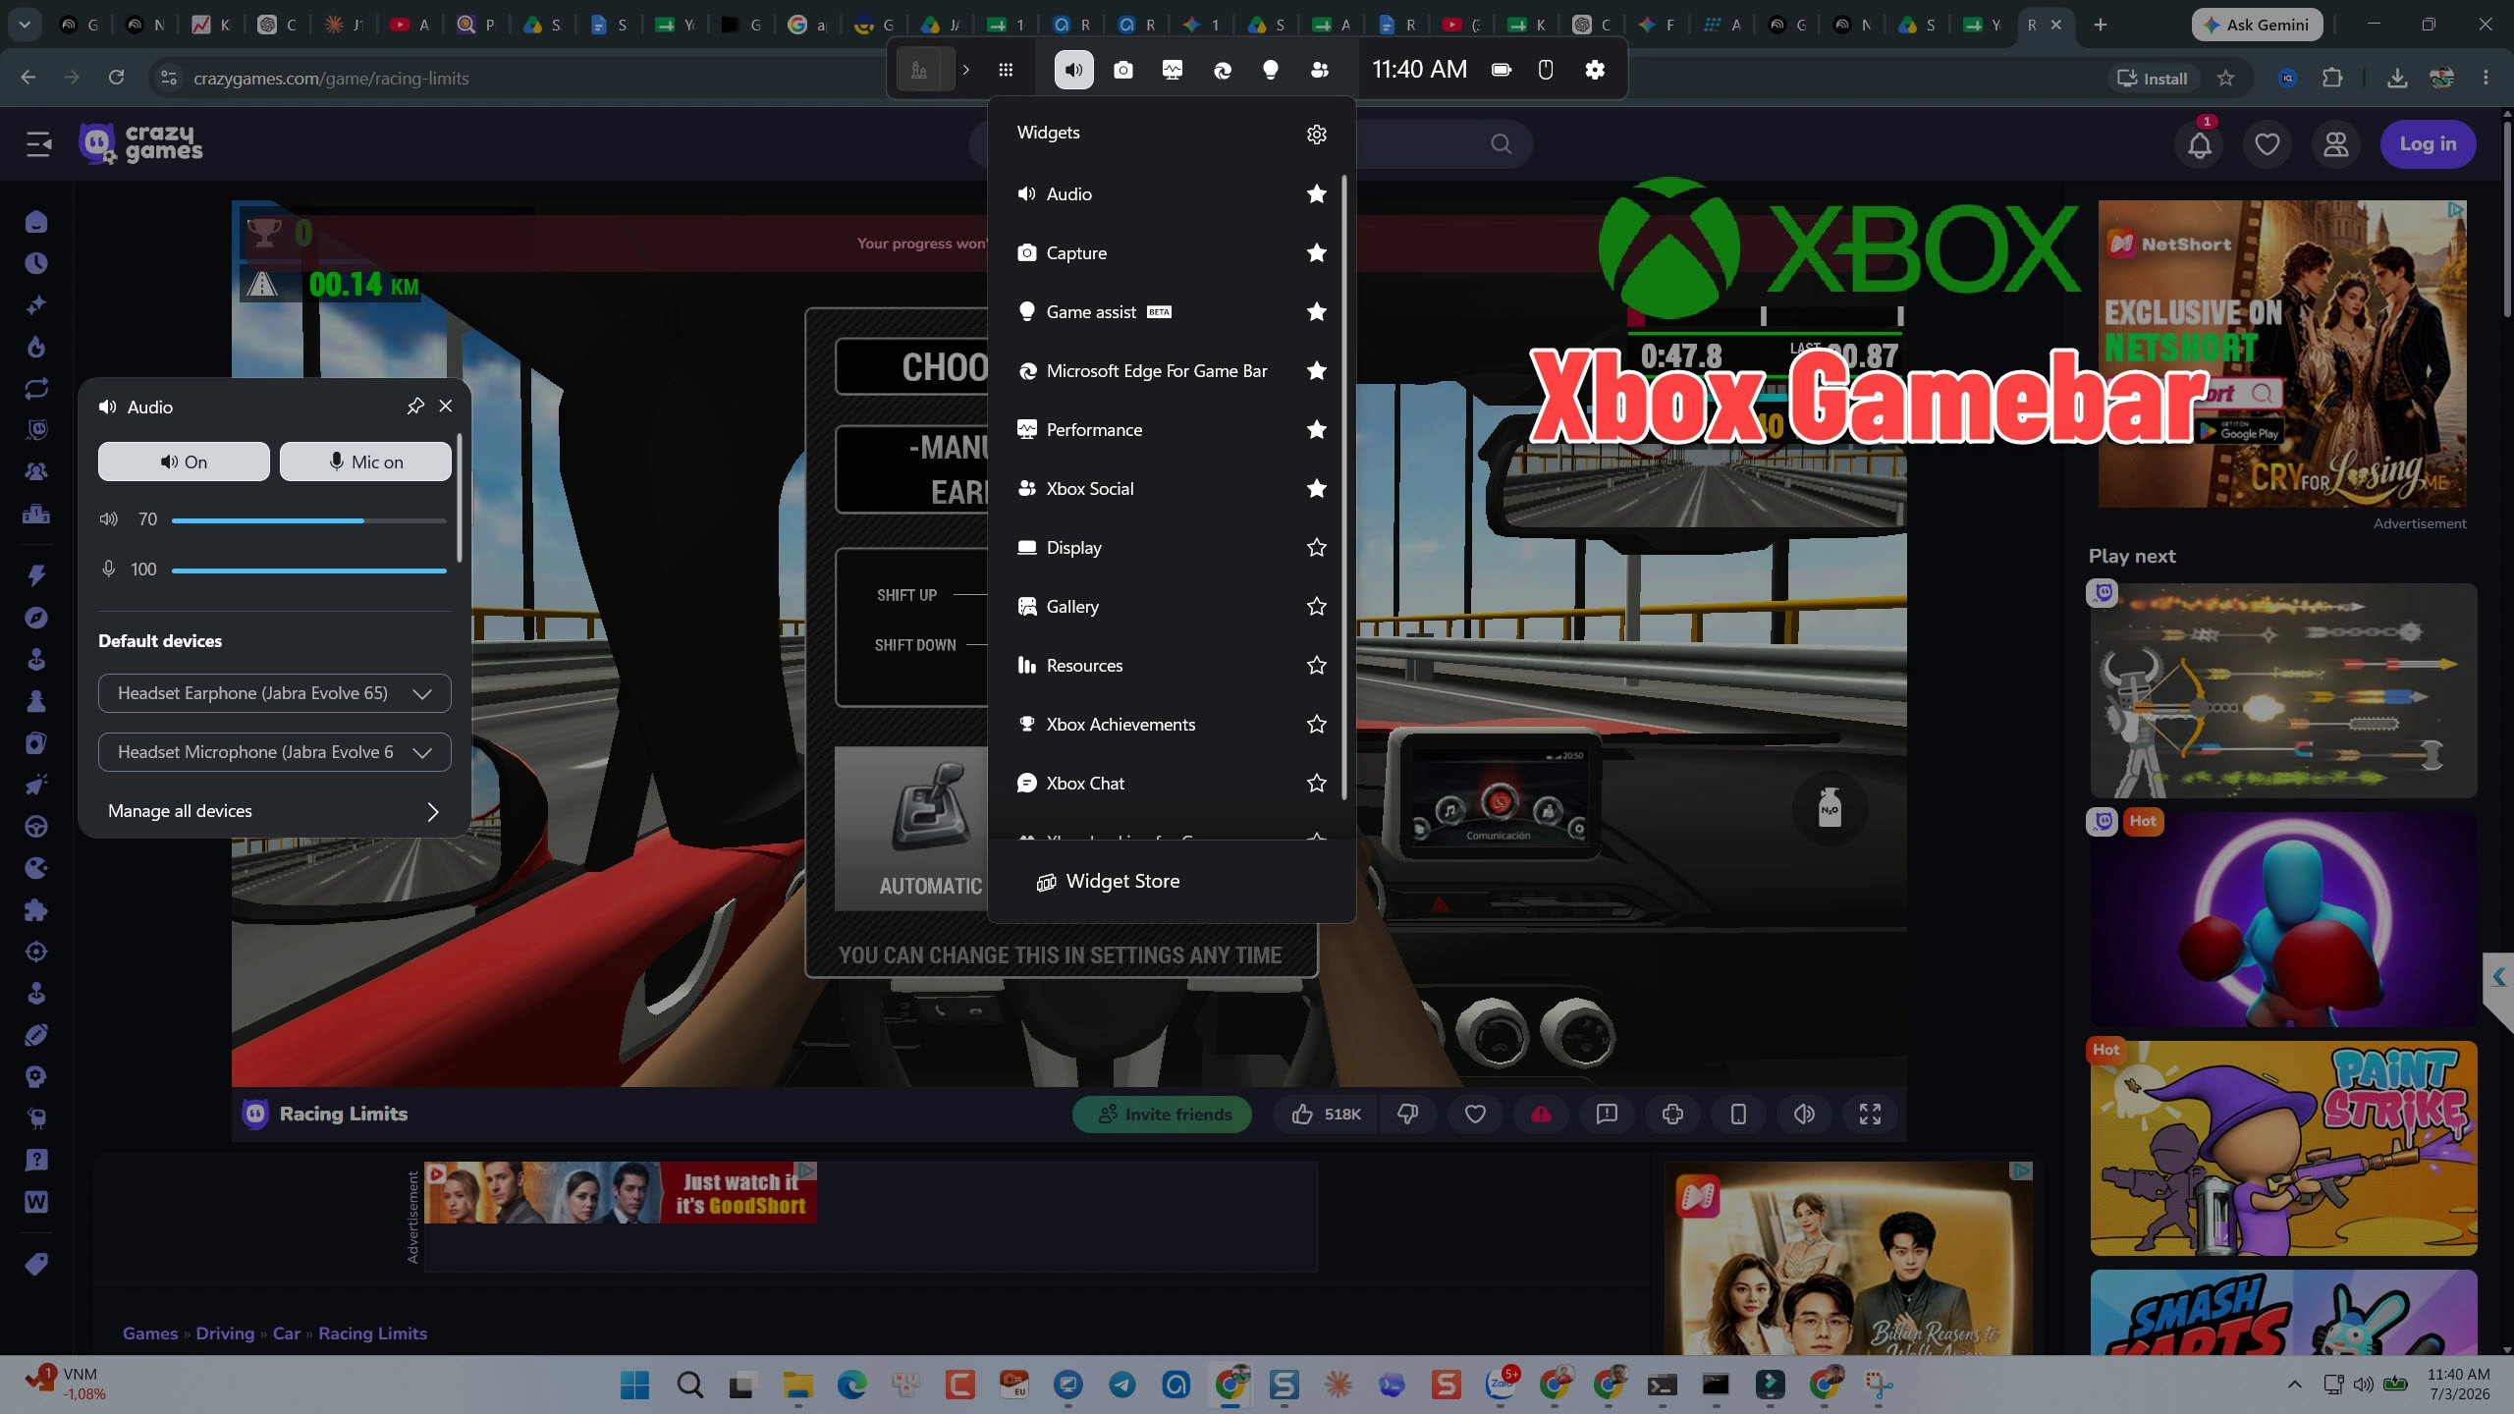Click the mouse click-through icon in Game Bar

pyautogui.click(x=1546, y=70)
